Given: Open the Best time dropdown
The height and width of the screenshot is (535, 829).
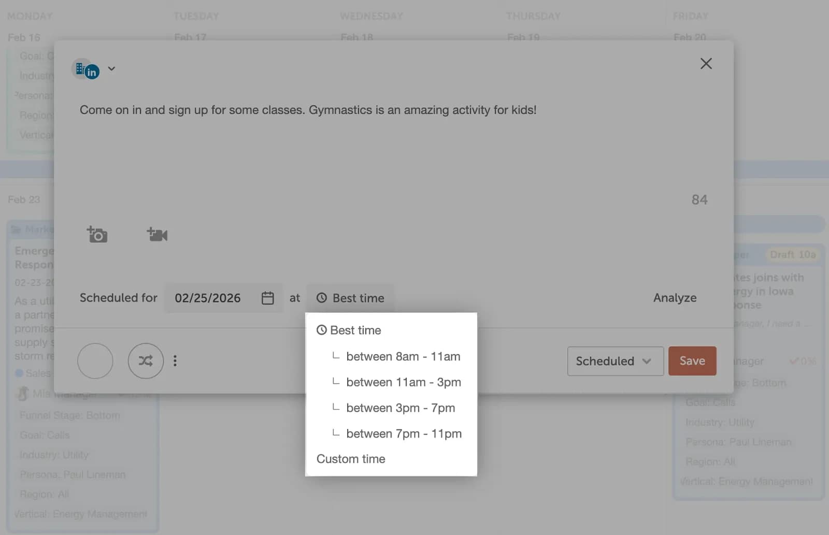Looking at the screenshot, I should [351, 298].
